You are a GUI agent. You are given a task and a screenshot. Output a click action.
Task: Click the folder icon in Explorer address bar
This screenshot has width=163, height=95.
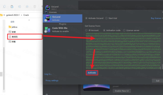(x=1, y=15)
